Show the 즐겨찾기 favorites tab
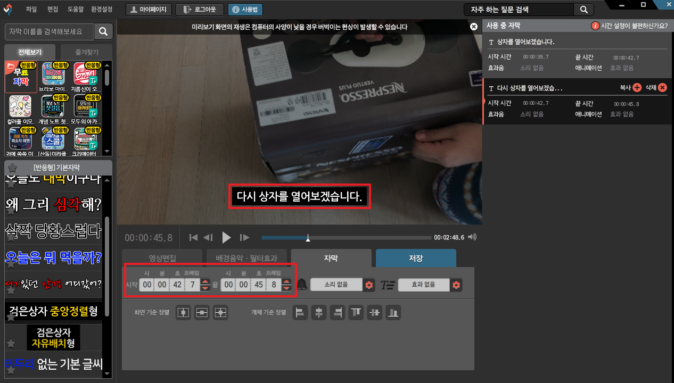This screenshot has width=674, height=383. tap(86, 52)
